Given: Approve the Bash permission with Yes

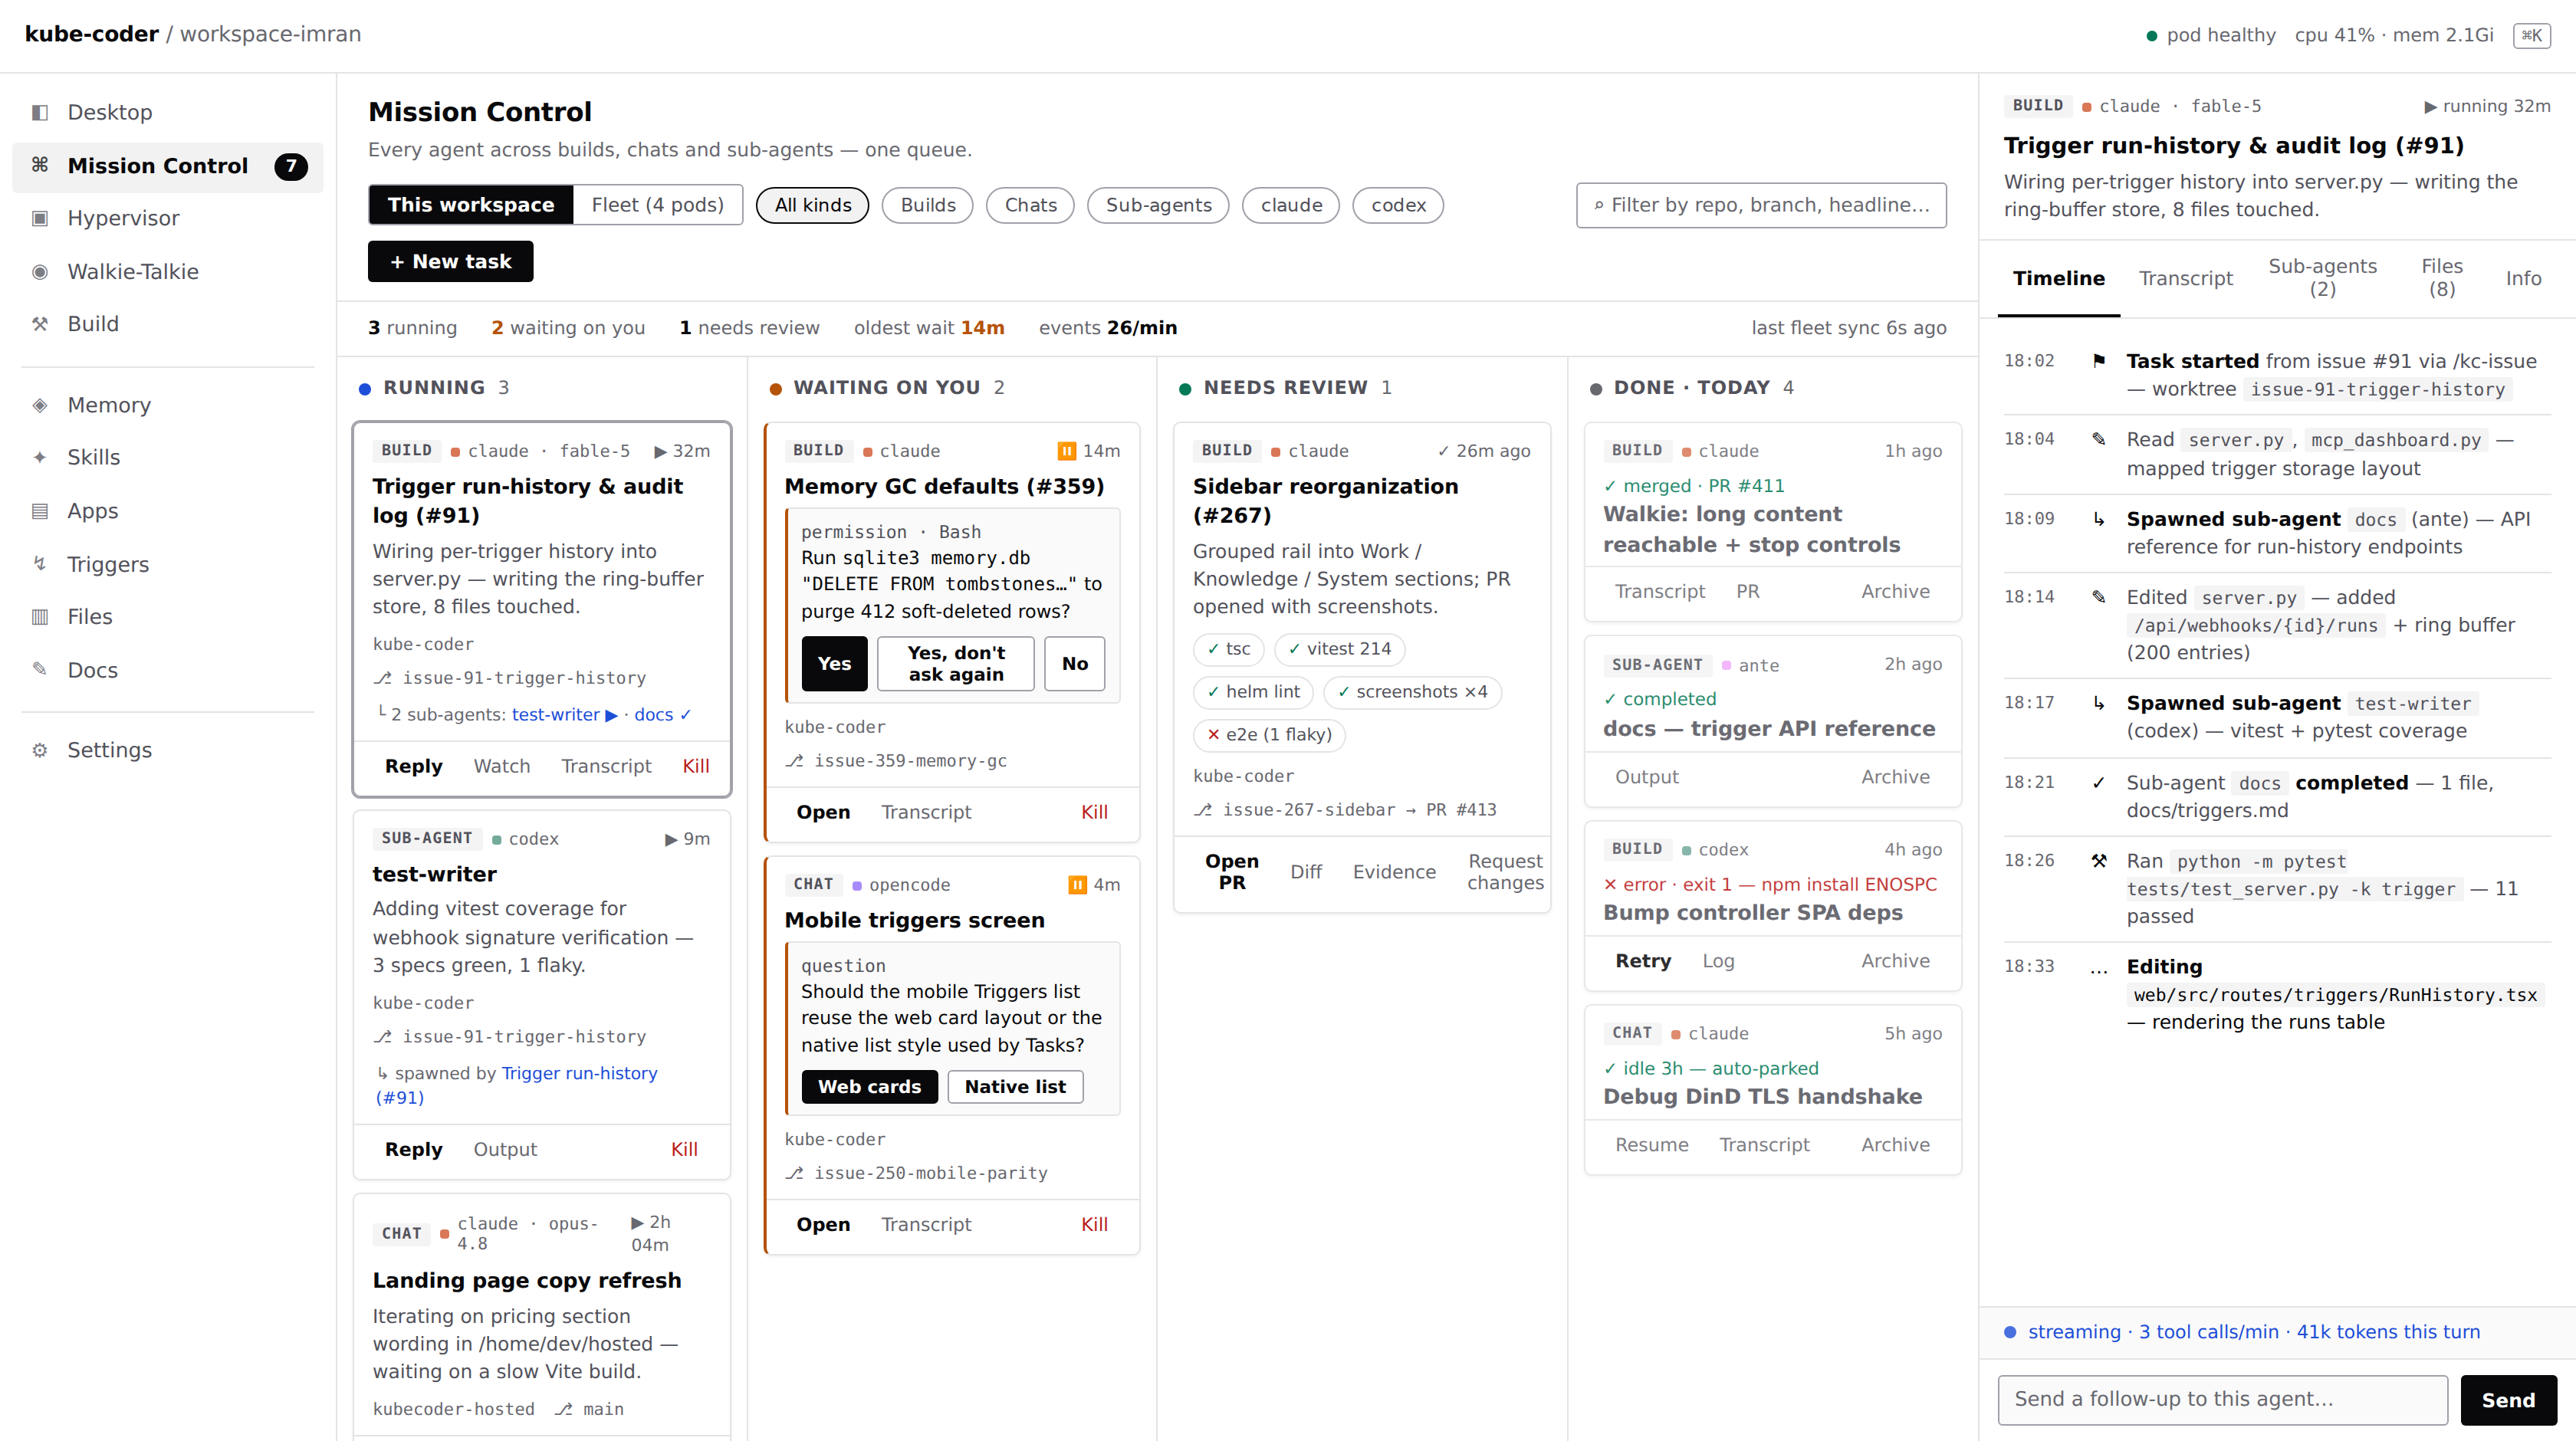Looking at the screenshot, I should coord(835,664).
